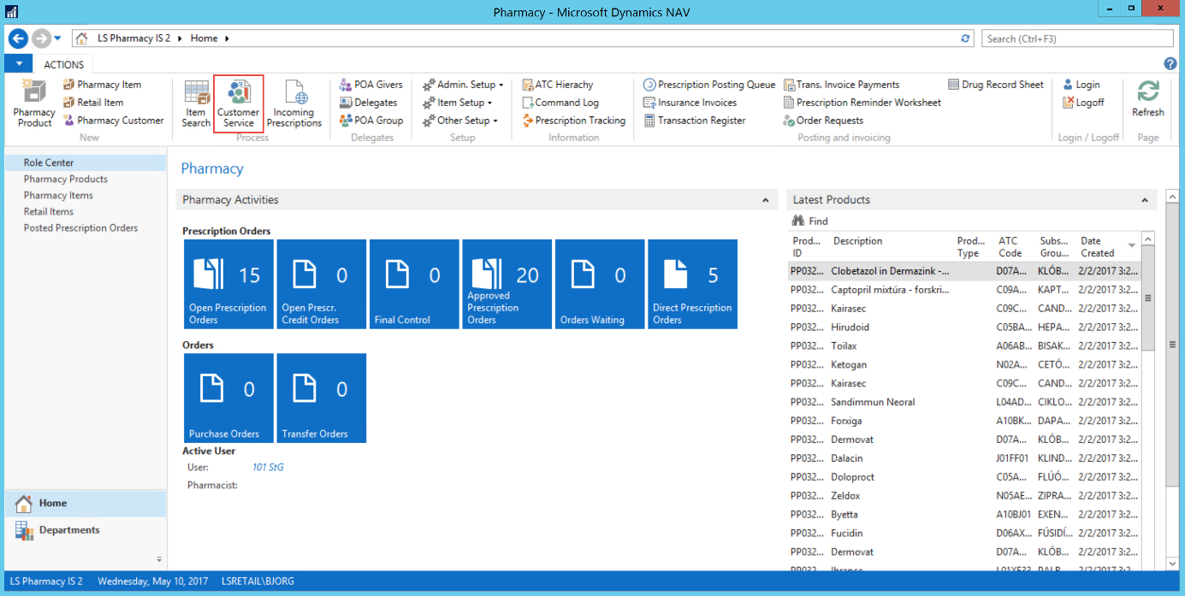The width and height of the screenshot is (1185, 596).
Task: Click the Search input field
Action: click(x=1076, y=38)
